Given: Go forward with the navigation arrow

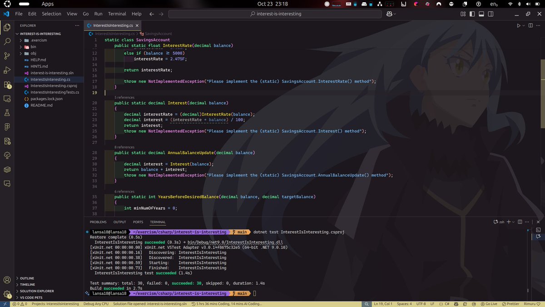Looking at the screenshot, I should [x=161, y=14].
